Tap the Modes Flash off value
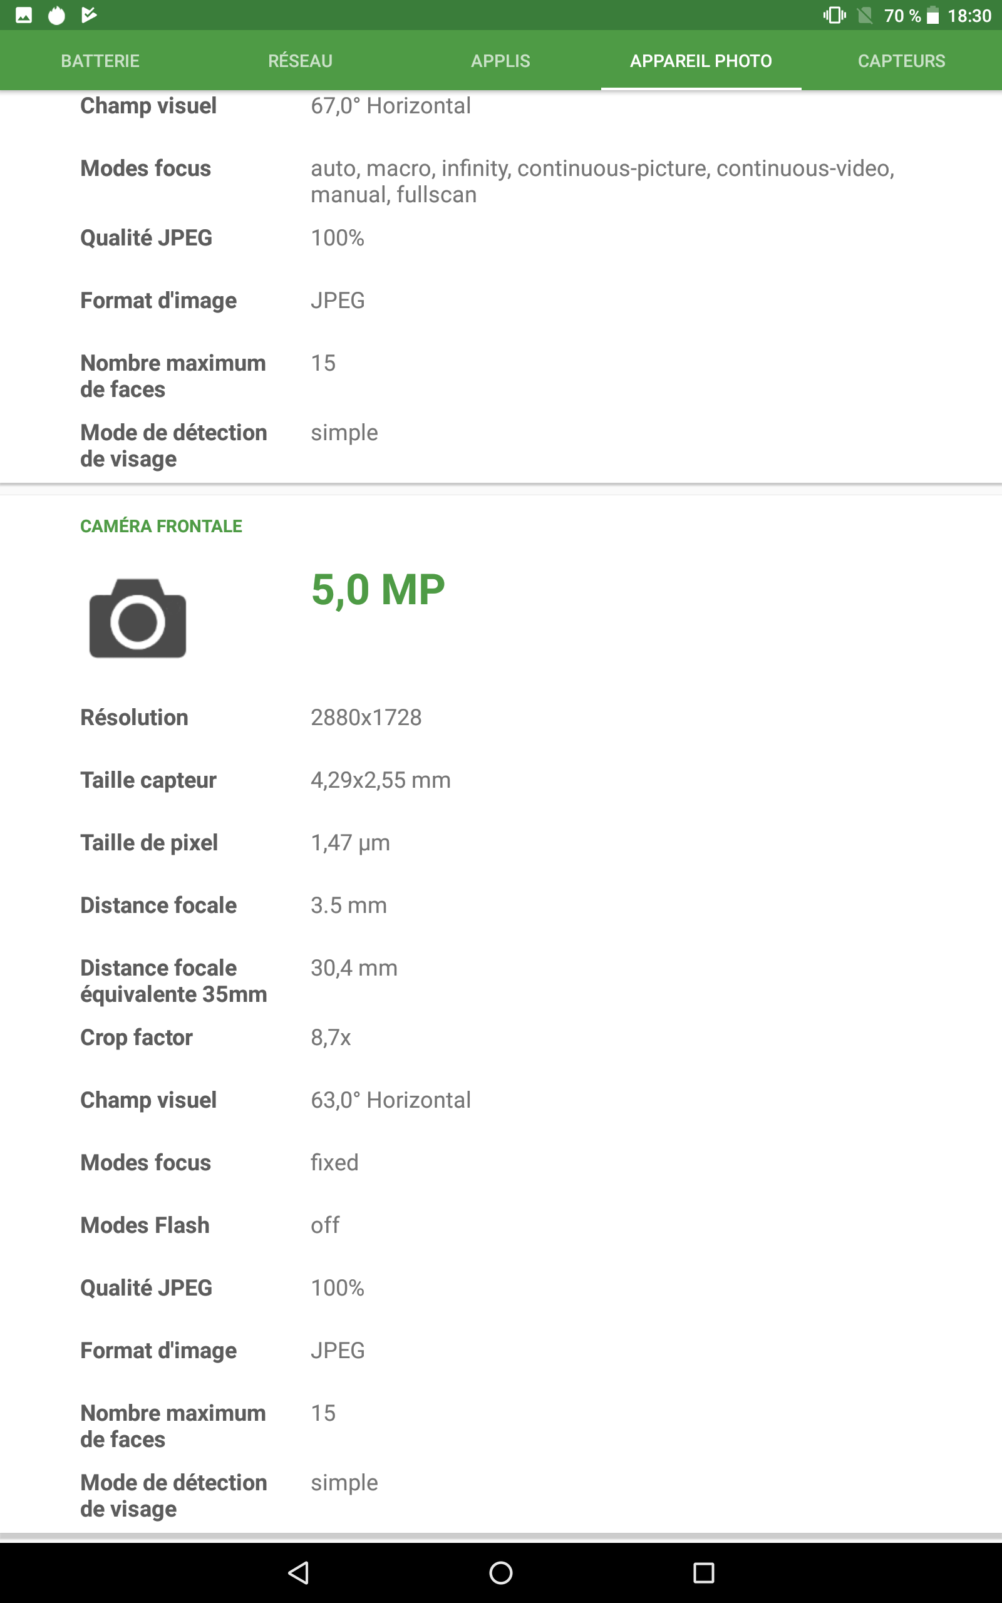Viewport: 1002px width, 1603px height. (325, 1225)
